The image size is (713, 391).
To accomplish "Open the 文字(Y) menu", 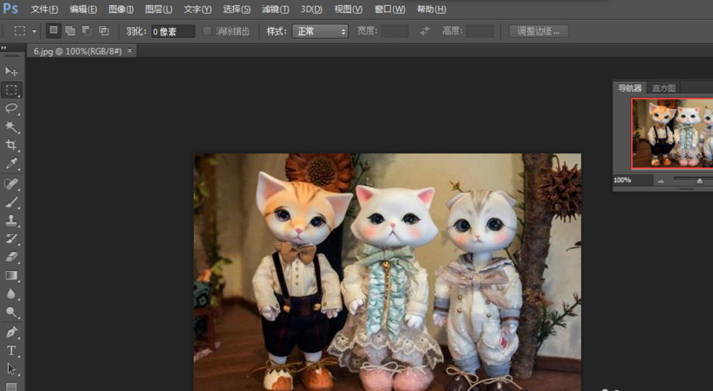I will point(197,9).
